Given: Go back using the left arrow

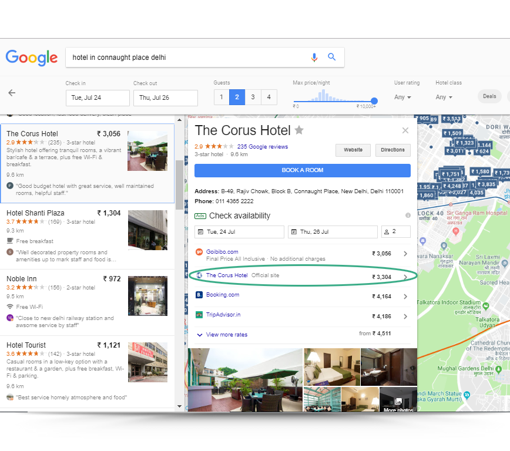Looking at the screenshot, I should pyautogui.click(x=12, y=93).
